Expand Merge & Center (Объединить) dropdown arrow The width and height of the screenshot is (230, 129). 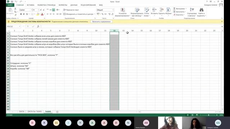pos(95,14)
